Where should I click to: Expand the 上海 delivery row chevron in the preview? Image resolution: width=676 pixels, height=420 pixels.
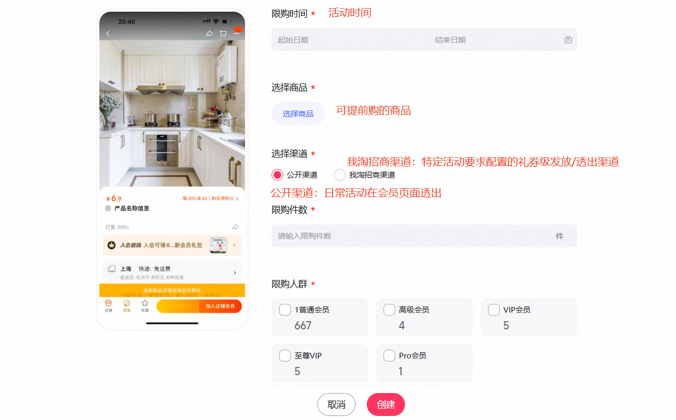(235, 273)
